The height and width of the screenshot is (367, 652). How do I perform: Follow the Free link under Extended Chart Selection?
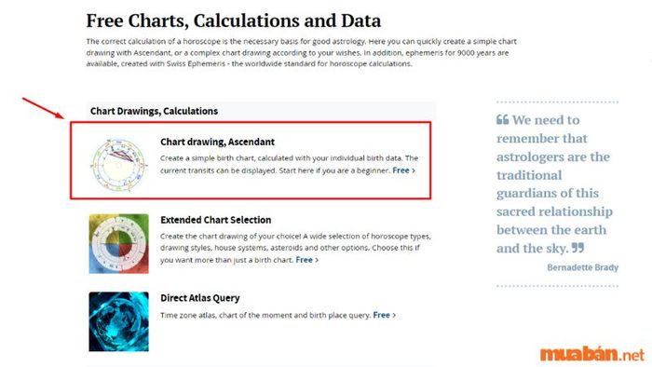304,260
